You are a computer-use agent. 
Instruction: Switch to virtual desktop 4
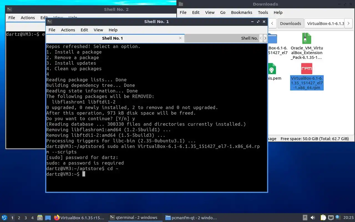click(32, 218)
